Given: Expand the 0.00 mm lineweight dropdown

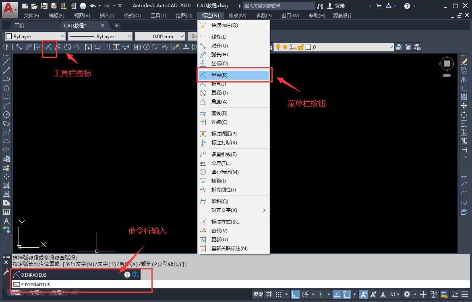Looking at the screenshot, I should (160, 36).
